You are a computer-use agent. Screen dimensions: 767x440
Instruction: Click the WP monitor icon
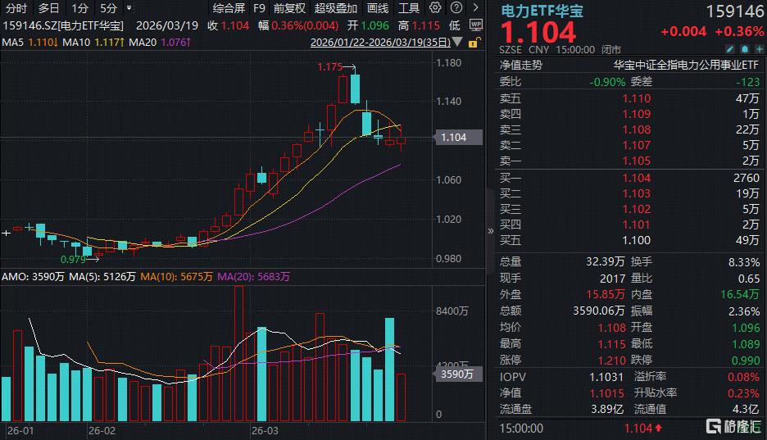(475, 25)
